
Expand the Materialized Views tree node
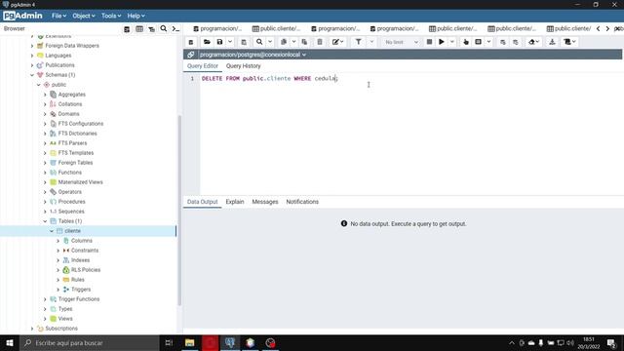pos(45,182)
